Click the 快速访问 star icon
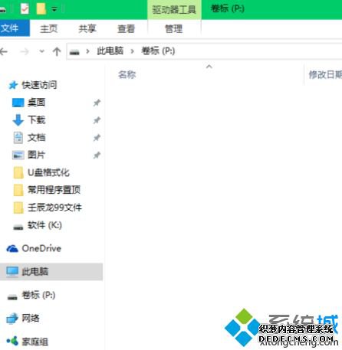The image size is (342, 350). (x=13, y=85)
